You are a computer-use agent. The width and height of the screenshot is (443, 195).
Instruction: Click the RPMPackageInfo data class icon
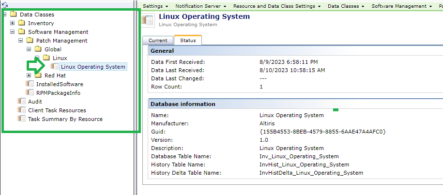(x=30, y=93)
